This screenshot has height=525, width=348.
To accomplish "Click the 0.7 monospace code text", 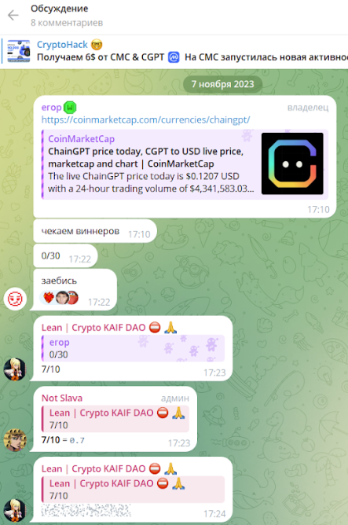I will click(77, 440).
